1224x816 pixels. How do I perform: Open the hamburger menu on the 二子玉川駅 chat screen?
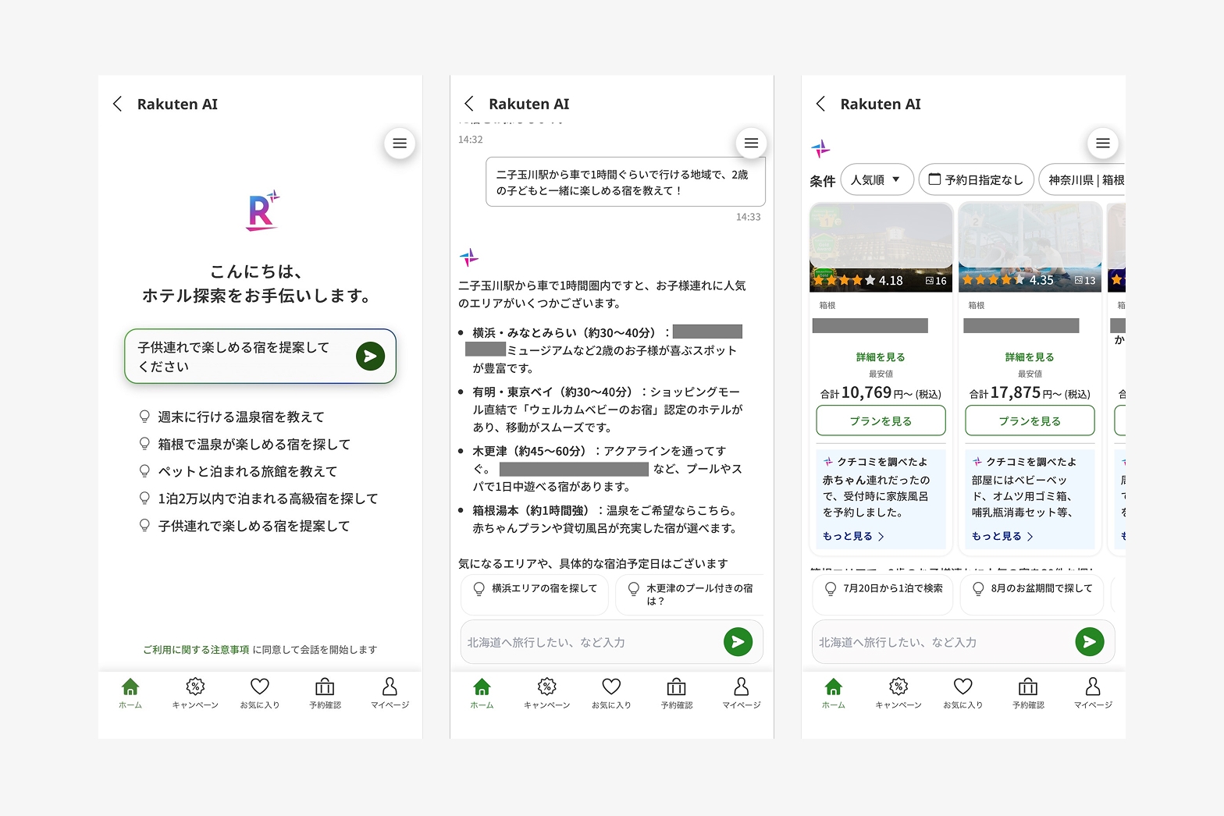click(751, 143)
